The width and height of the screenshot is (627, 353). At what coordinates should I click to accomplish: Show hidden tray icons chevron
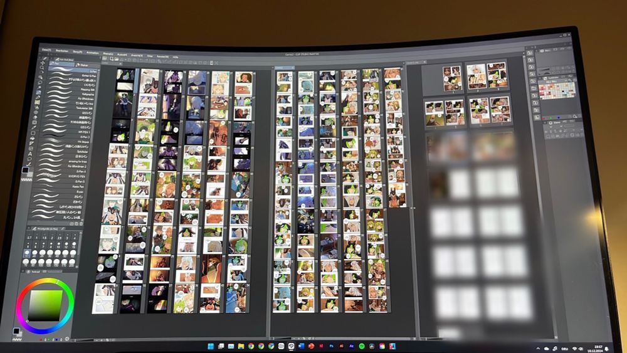click(x=538, y=349)
